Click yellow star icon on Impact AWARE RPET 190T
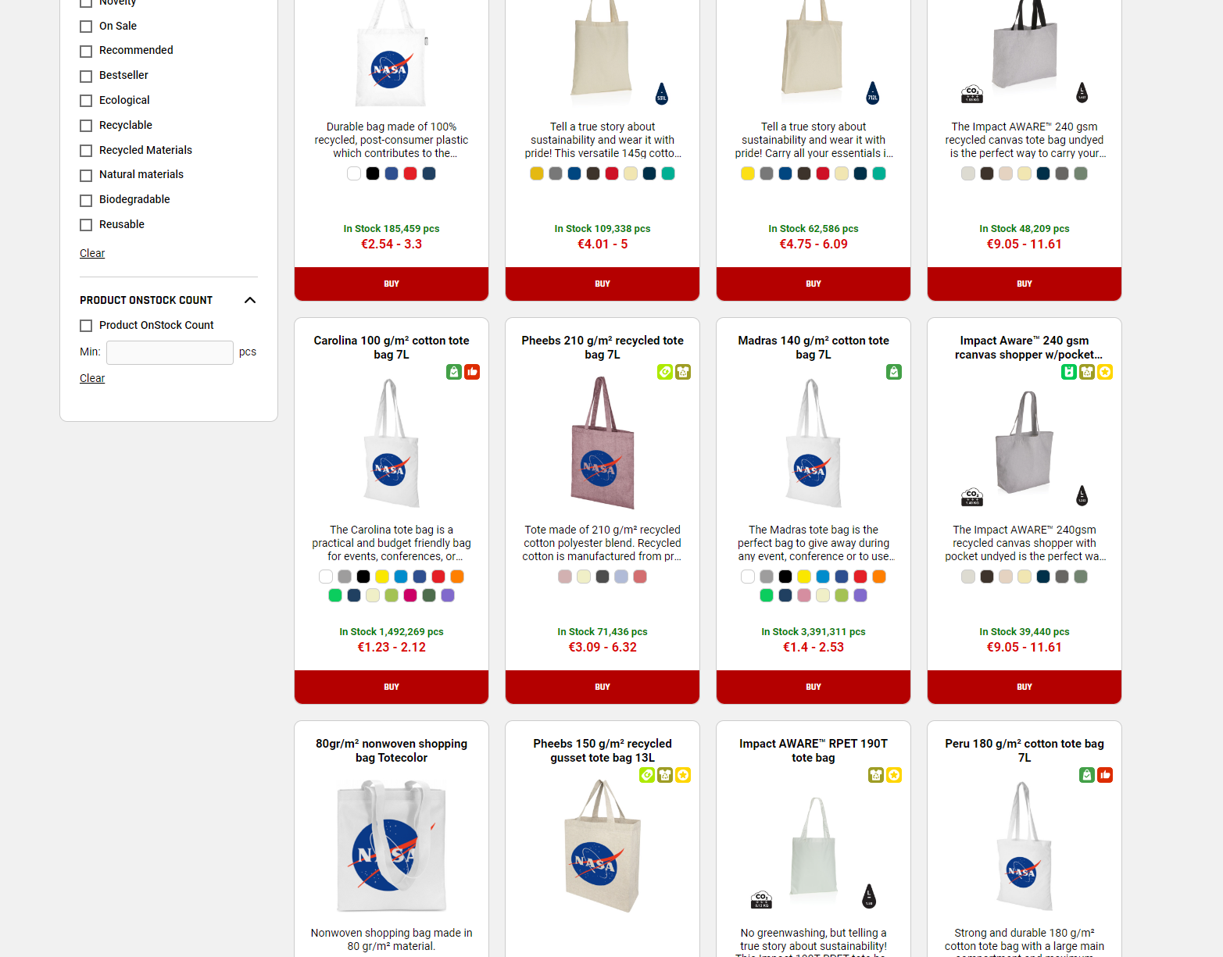This screenshot has width=1223, height=957. (894, 775)
